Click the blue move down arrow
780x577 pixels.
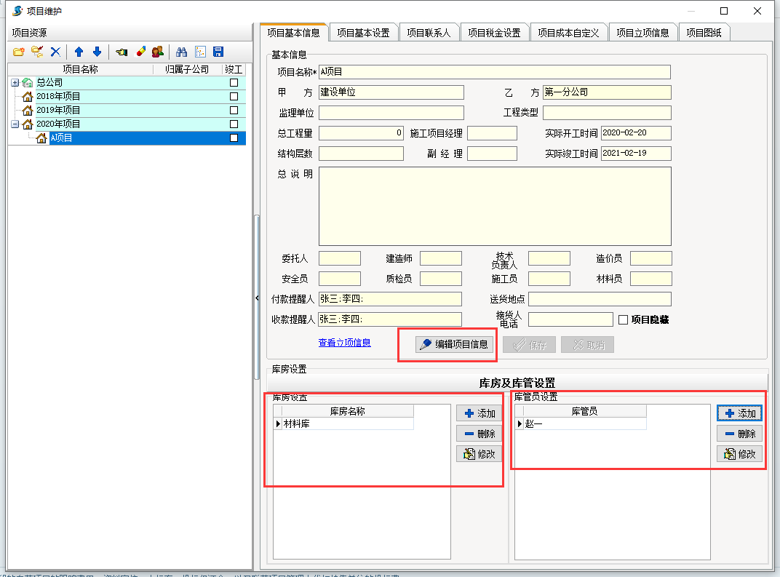(x=97, y=52)
